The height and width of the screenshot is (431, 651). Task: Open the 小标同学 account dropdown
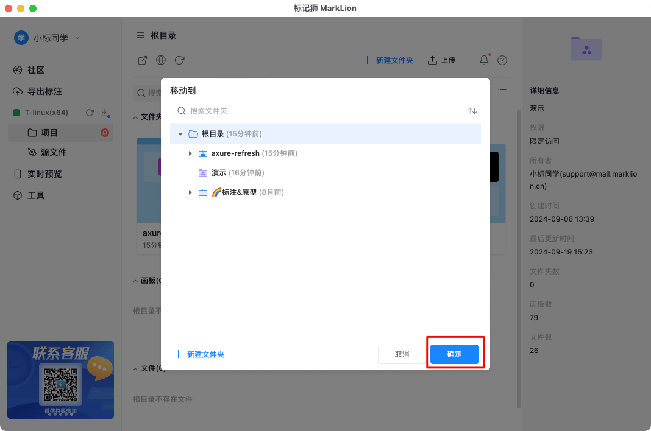coord(55,37)
